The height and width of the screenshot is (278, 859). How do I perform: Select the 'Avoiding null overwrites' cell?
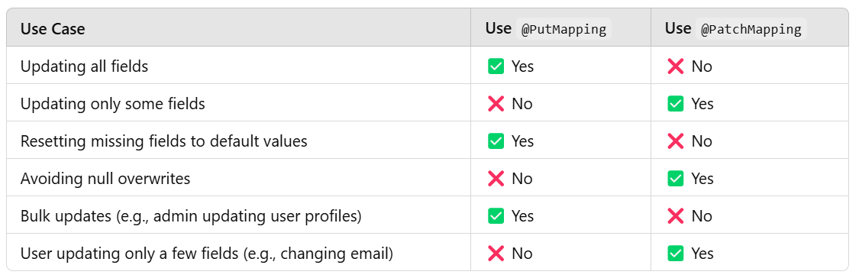click(x=105, y=178)
